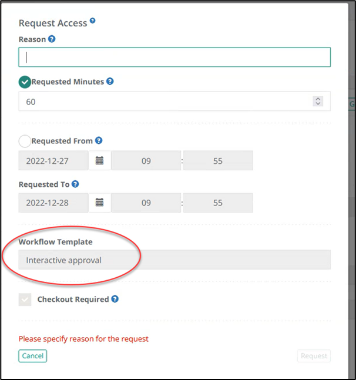Click the Checkout Required help icon
The height and width of the screenshot is (380, 356).
click(x=115, y=299)
